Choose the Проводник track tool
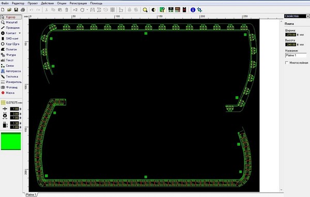 (11, 28)
